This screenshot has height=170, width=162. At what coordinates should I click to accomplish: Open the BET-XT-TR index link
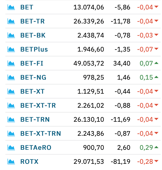tap(38, 106)
